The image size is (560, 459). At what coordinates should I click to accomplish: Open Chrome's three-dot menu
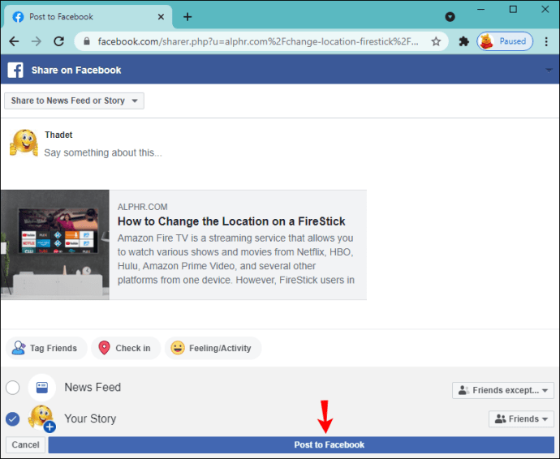pyautogui.click(x=546, y=41)
